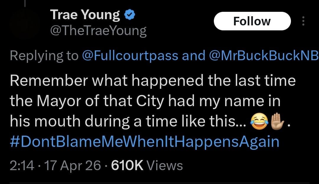The image size is (319, 184).
Task: Open the hashtag DontBlameMeWhenItHappensAgain
Action: (x=143, y=141)
